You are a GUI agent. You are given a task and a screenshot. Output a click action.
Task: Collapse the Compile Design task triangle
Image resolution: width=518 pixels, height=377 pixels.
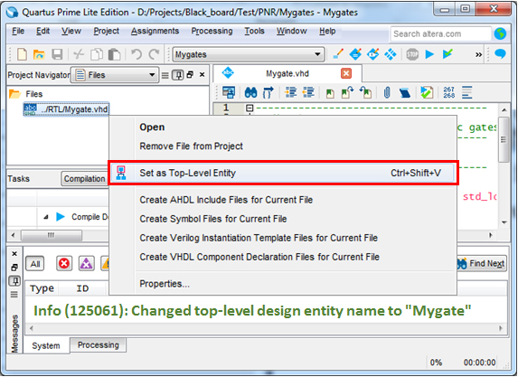coord(46,217)
